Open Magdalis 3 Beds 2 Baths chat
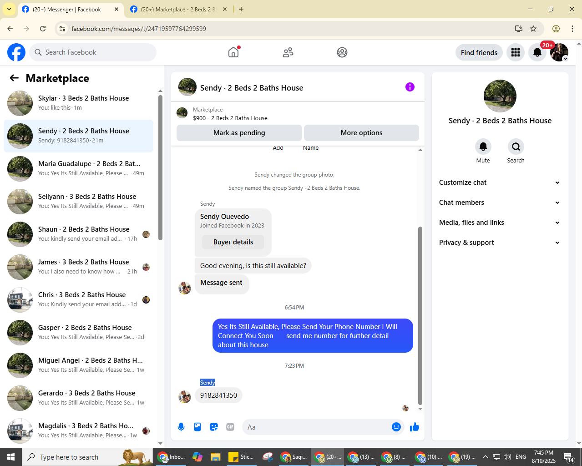Screen dimensions: 582x466 click(x=79, y=431)
